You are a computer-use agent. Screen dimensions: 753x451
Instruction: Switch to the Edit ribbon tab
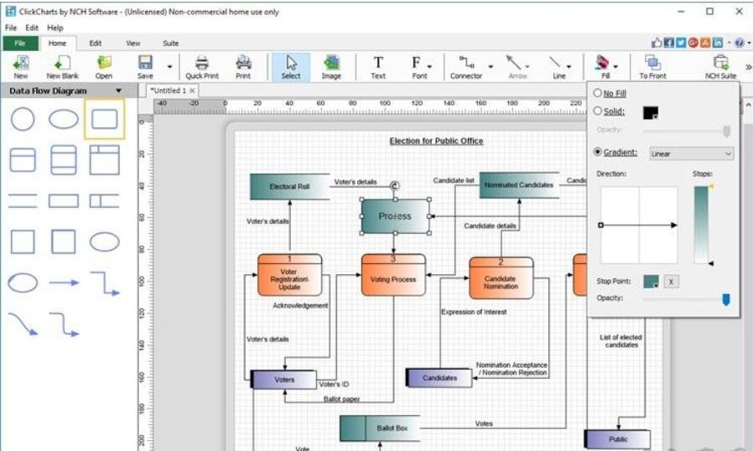(95, 44)
